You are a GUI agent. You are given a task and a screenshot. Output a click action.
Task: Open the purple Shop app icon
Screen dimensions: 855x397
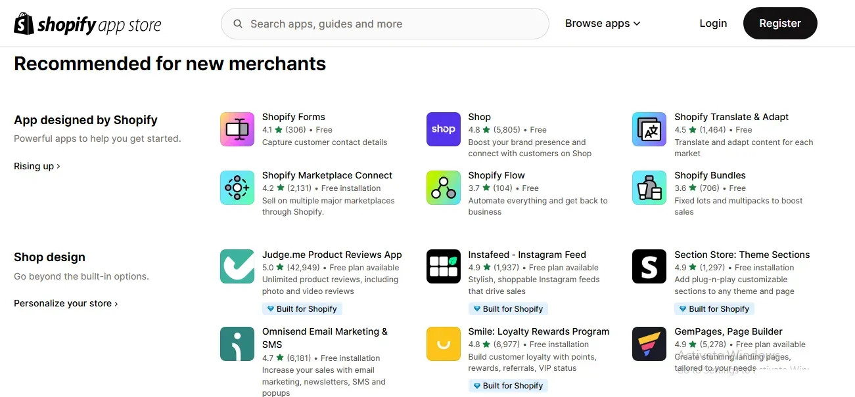click(x=444, y=129)
